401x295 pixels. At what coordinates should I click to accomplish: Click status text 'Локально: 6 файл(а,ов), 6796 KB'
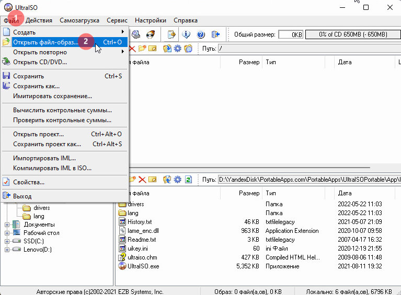tap(349, 291)
